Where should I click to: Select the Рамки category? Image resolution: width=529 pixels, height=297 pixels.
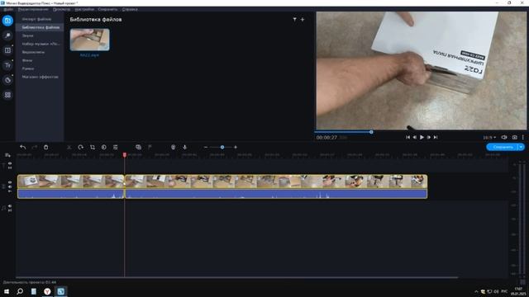coord(27,68)
